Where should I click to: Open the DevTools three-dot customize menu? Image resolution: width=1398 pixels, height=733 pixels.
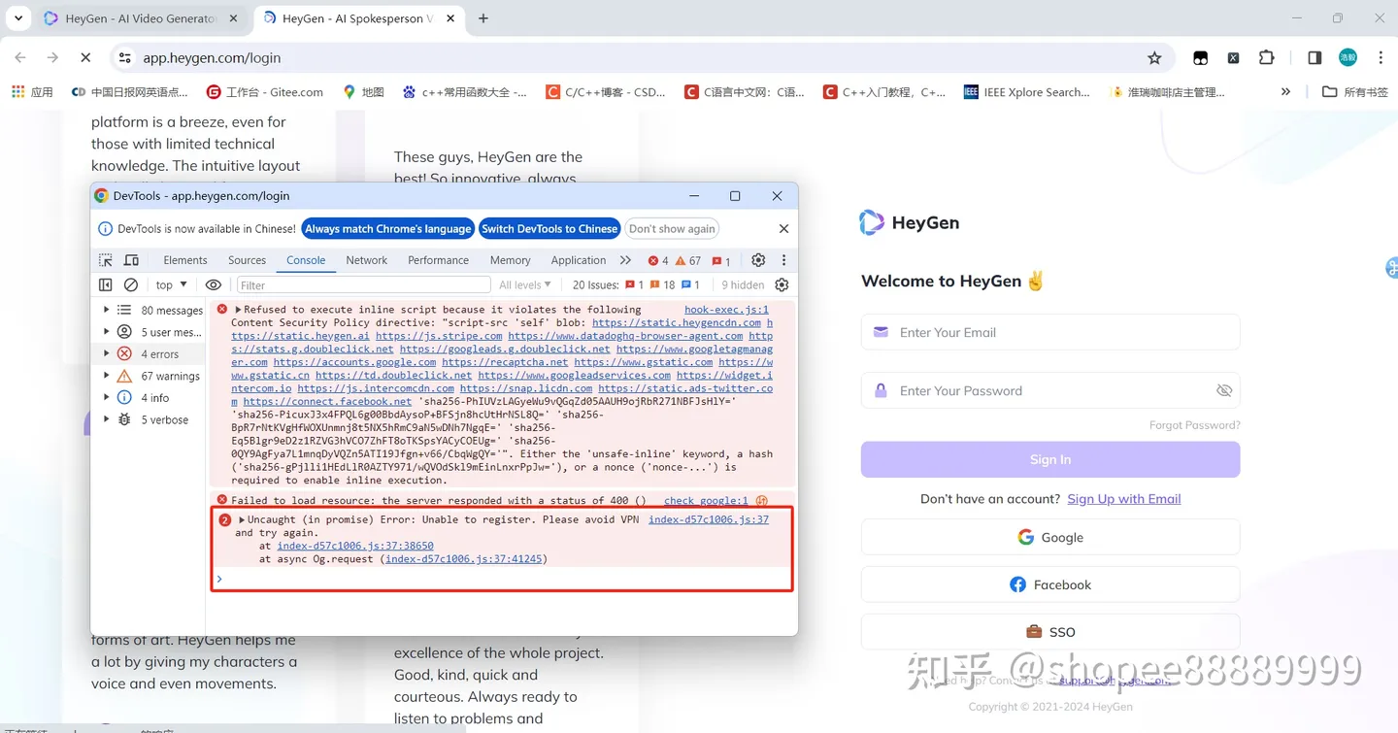[783, 260]
